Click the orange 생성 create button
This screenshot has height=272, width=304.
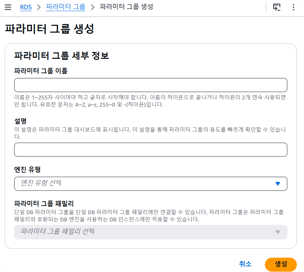point(281,264)
